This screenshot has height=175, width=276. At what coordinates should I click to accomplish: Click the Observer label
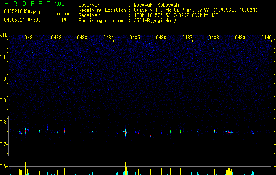coord(89,5)
